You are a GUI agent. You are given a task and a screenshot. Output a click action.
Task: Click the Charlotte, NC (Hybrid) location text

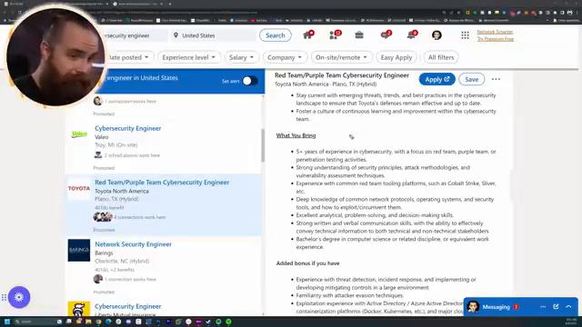(x=122, y=261)
